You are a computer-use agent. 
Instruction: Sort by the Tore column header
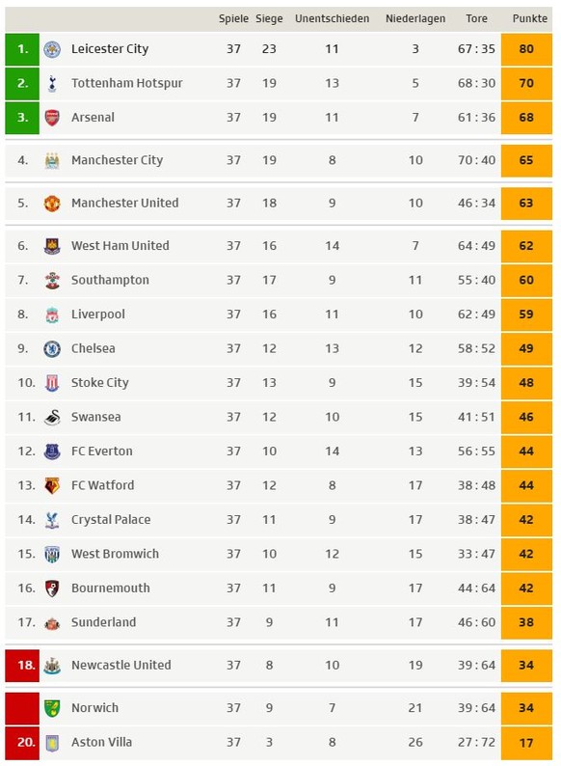[476, 18]
